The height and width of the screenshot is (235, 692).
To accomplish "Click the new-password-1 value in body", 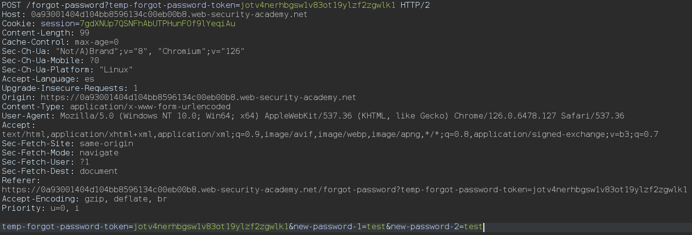I will (x=376, y=226).
